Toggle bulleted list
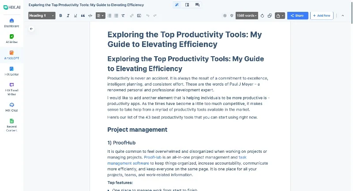This screenshot has height=191, width=353. (x=116, y=15)
